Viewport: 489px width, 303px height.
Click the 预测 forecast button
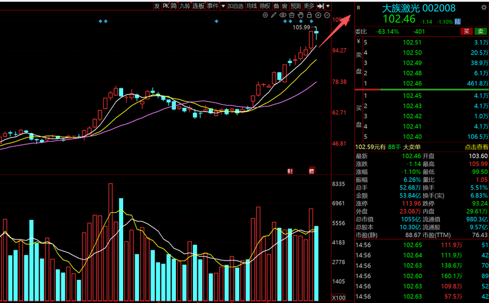tap(295, 6)
